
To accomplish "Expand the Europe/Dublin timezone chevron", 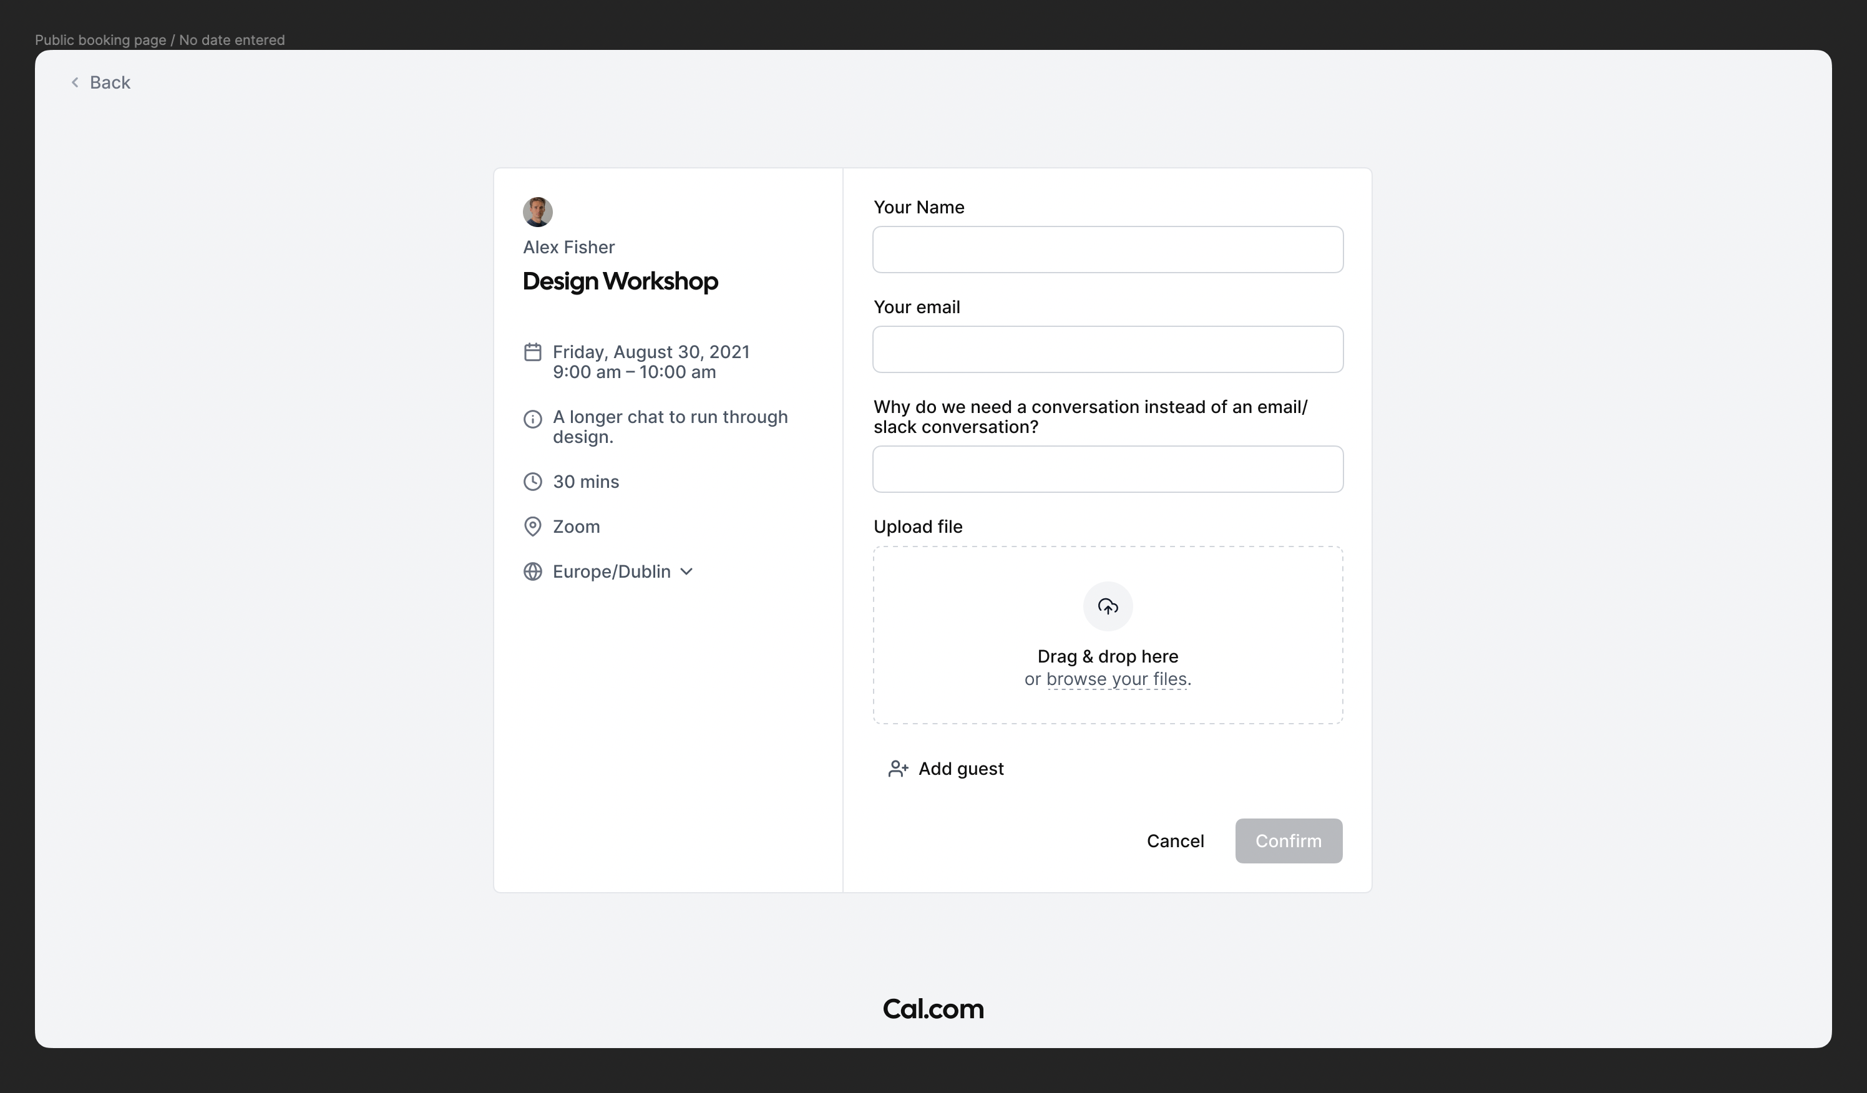I will pyautogui.click(x=686, y=571).
